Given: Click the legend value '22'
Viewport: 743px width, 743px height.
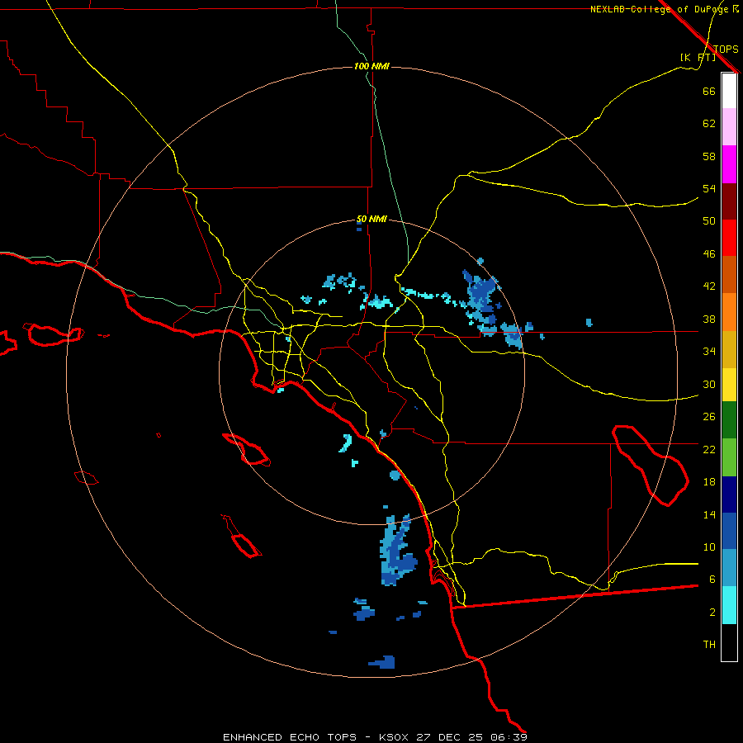Looking at the screenshot, I should point(709,450).
